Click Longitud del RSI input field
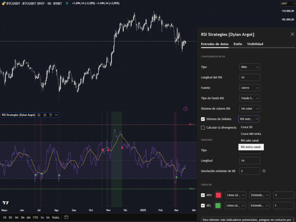Screen dimensions: 296x222 (249, 77)
